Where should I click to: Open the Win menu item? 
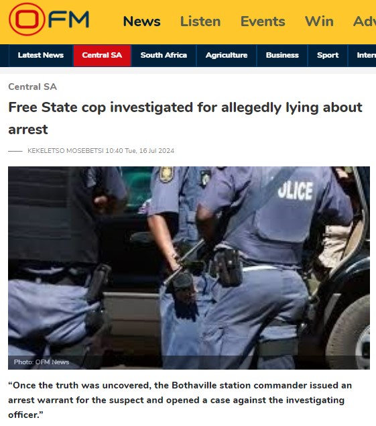tap(319, 21)
